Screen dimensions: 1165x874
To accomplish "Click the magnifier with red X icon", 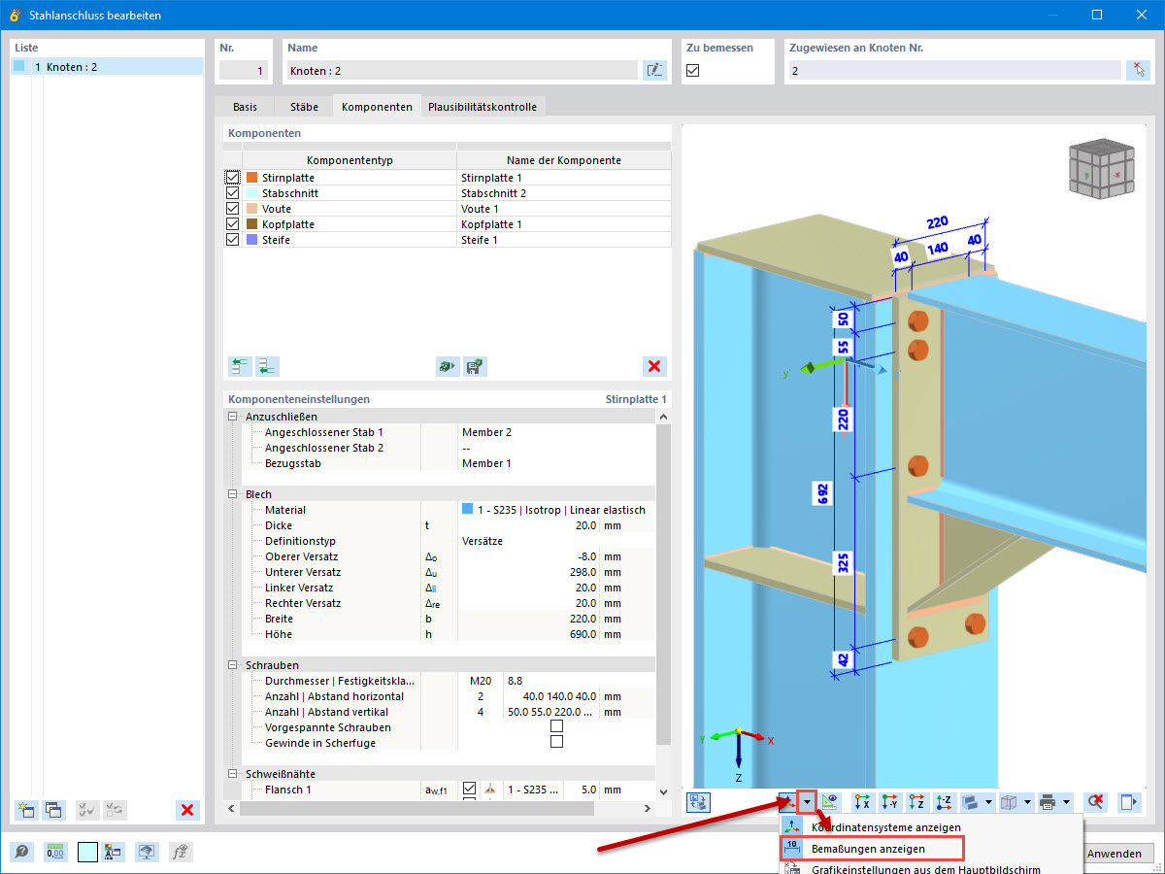I will 1096,802.
